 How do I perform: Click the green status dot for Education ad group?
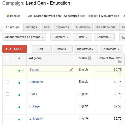[19, 83]
